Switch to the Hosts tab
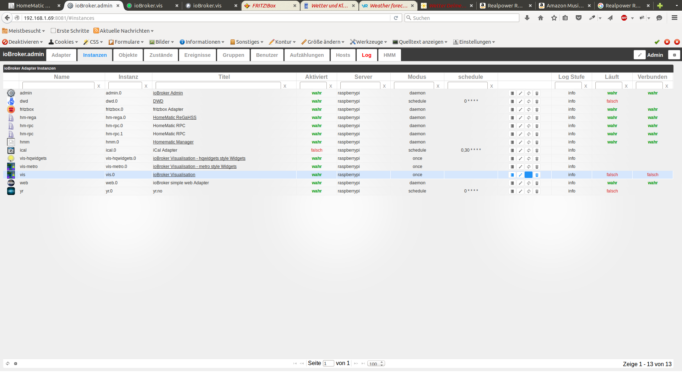This screenshot has height=375, width=682. point(343,55)
